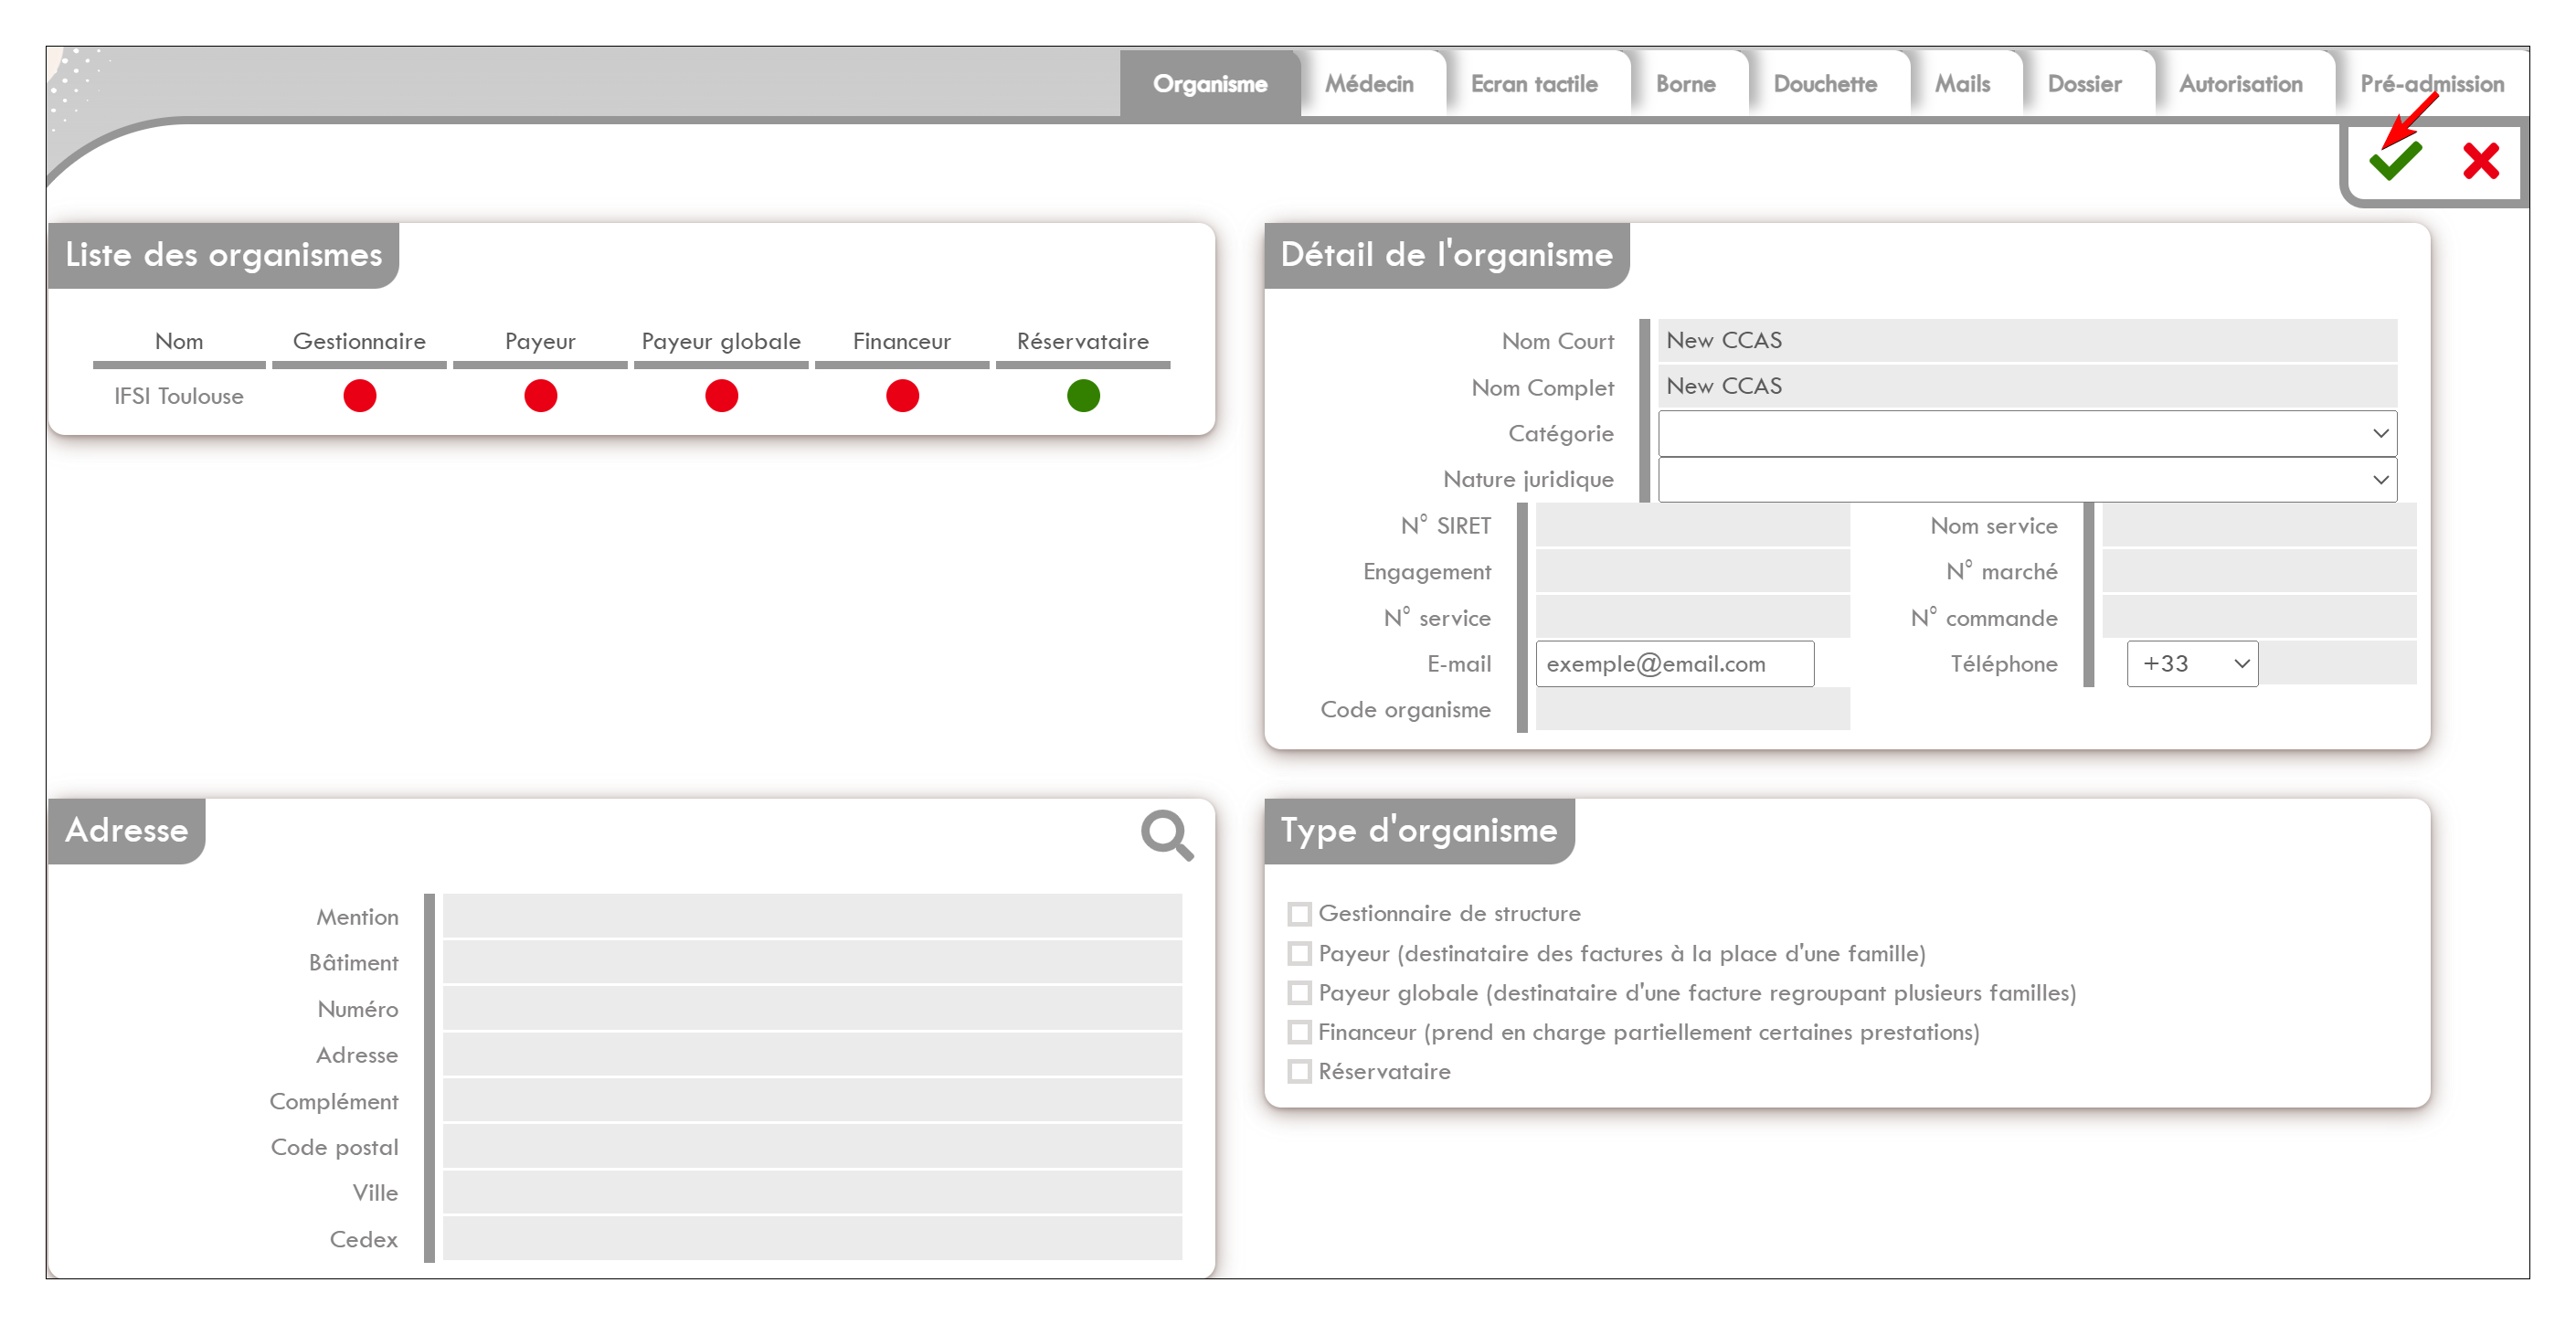Click the N° commande field
This screenshot has width=2576, height=1325.
[x=2259, y=618]
